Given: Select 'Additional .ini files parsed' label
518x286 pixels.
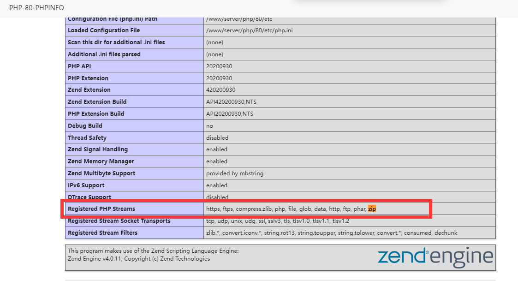Looking at the screenshot, I should coord(104,54).
